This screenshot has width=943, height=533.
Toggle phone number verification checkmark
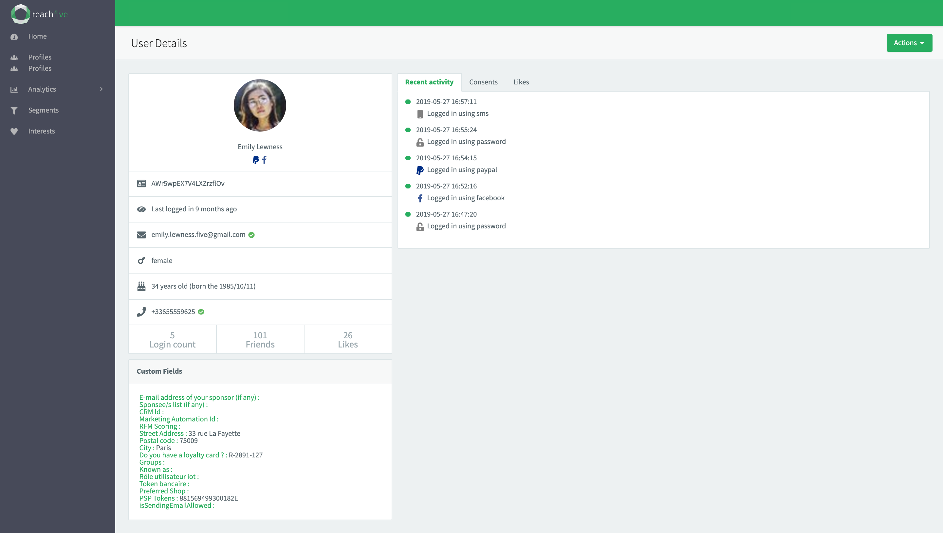coord(202,312)
